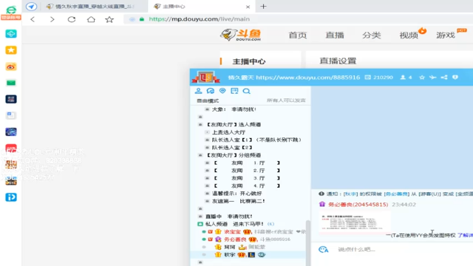The image size is (473, 266).
Task: Open 直播 in Douyu navigation
Action: tap(335, 35)
